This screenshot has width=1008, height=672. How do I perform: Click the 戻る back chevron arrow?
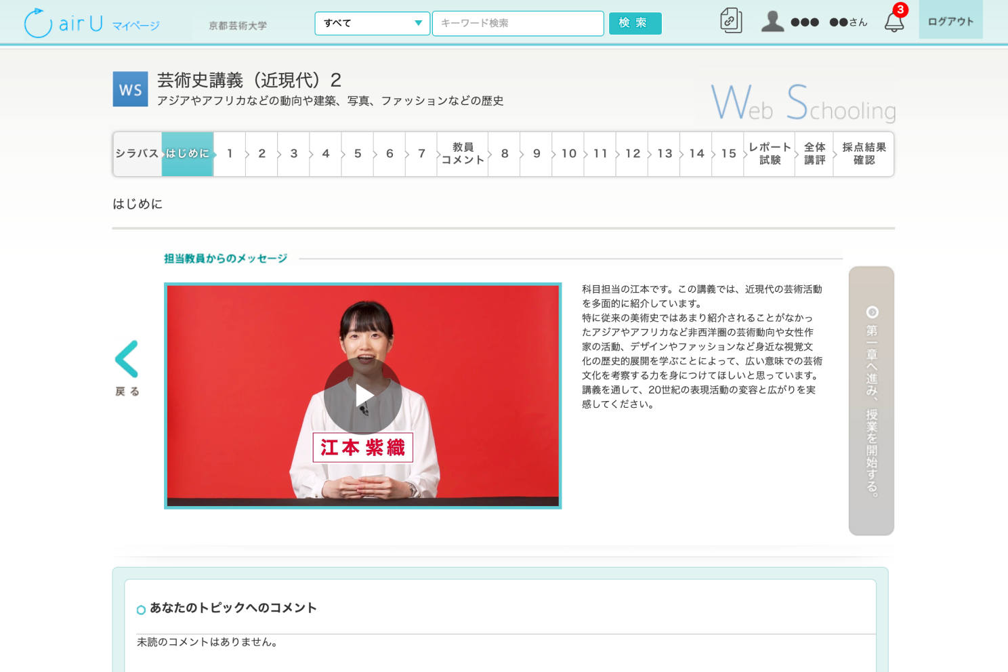pos(127,359)
